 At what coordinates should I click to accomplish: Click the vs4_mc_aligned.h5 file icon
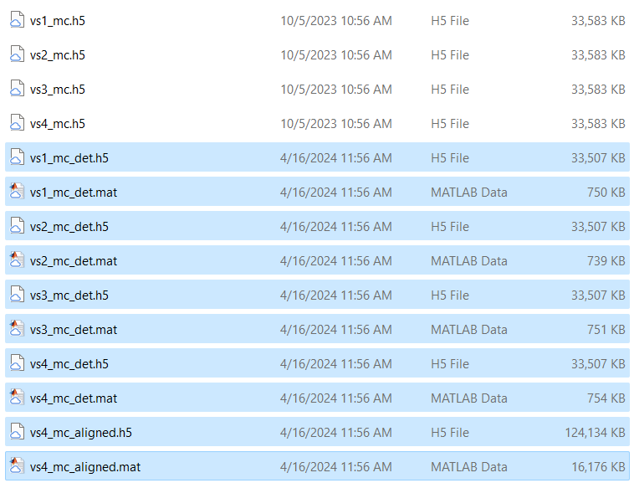coord(17,432)
